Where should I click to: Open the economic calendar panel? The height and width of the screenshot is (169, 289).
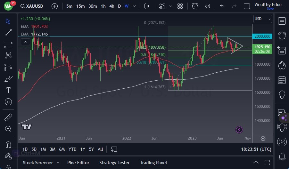coord(282,80)
